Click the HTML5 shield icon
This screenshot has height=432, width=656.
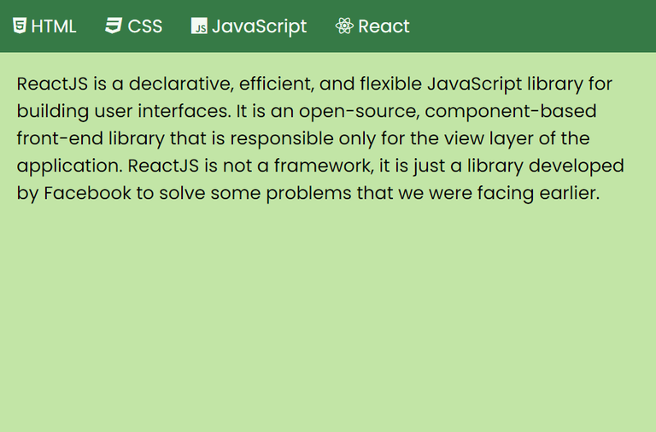[x=20, y=26]
